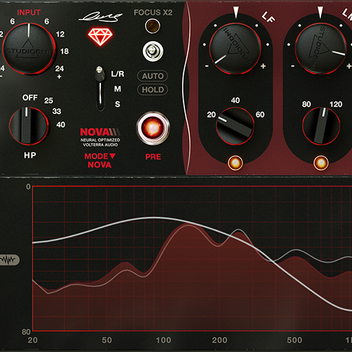The image size is (352, 352).
Task: Click the PRE label text
Action: (153, 157)
